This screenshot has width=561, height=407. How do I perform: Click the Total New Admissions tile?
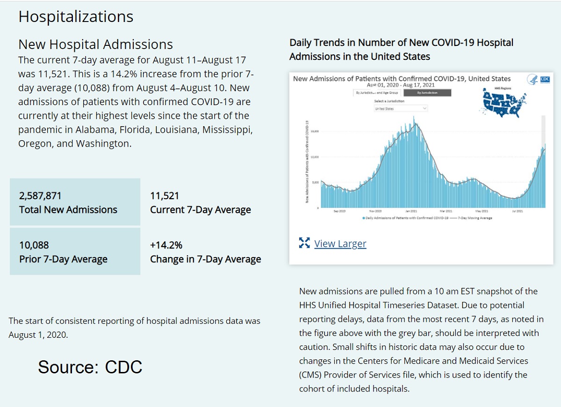tap(75, 202)
